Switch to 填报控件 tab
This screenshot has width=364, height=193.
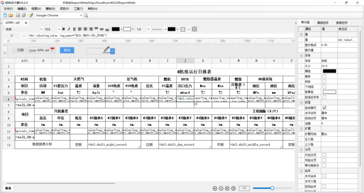322,23
